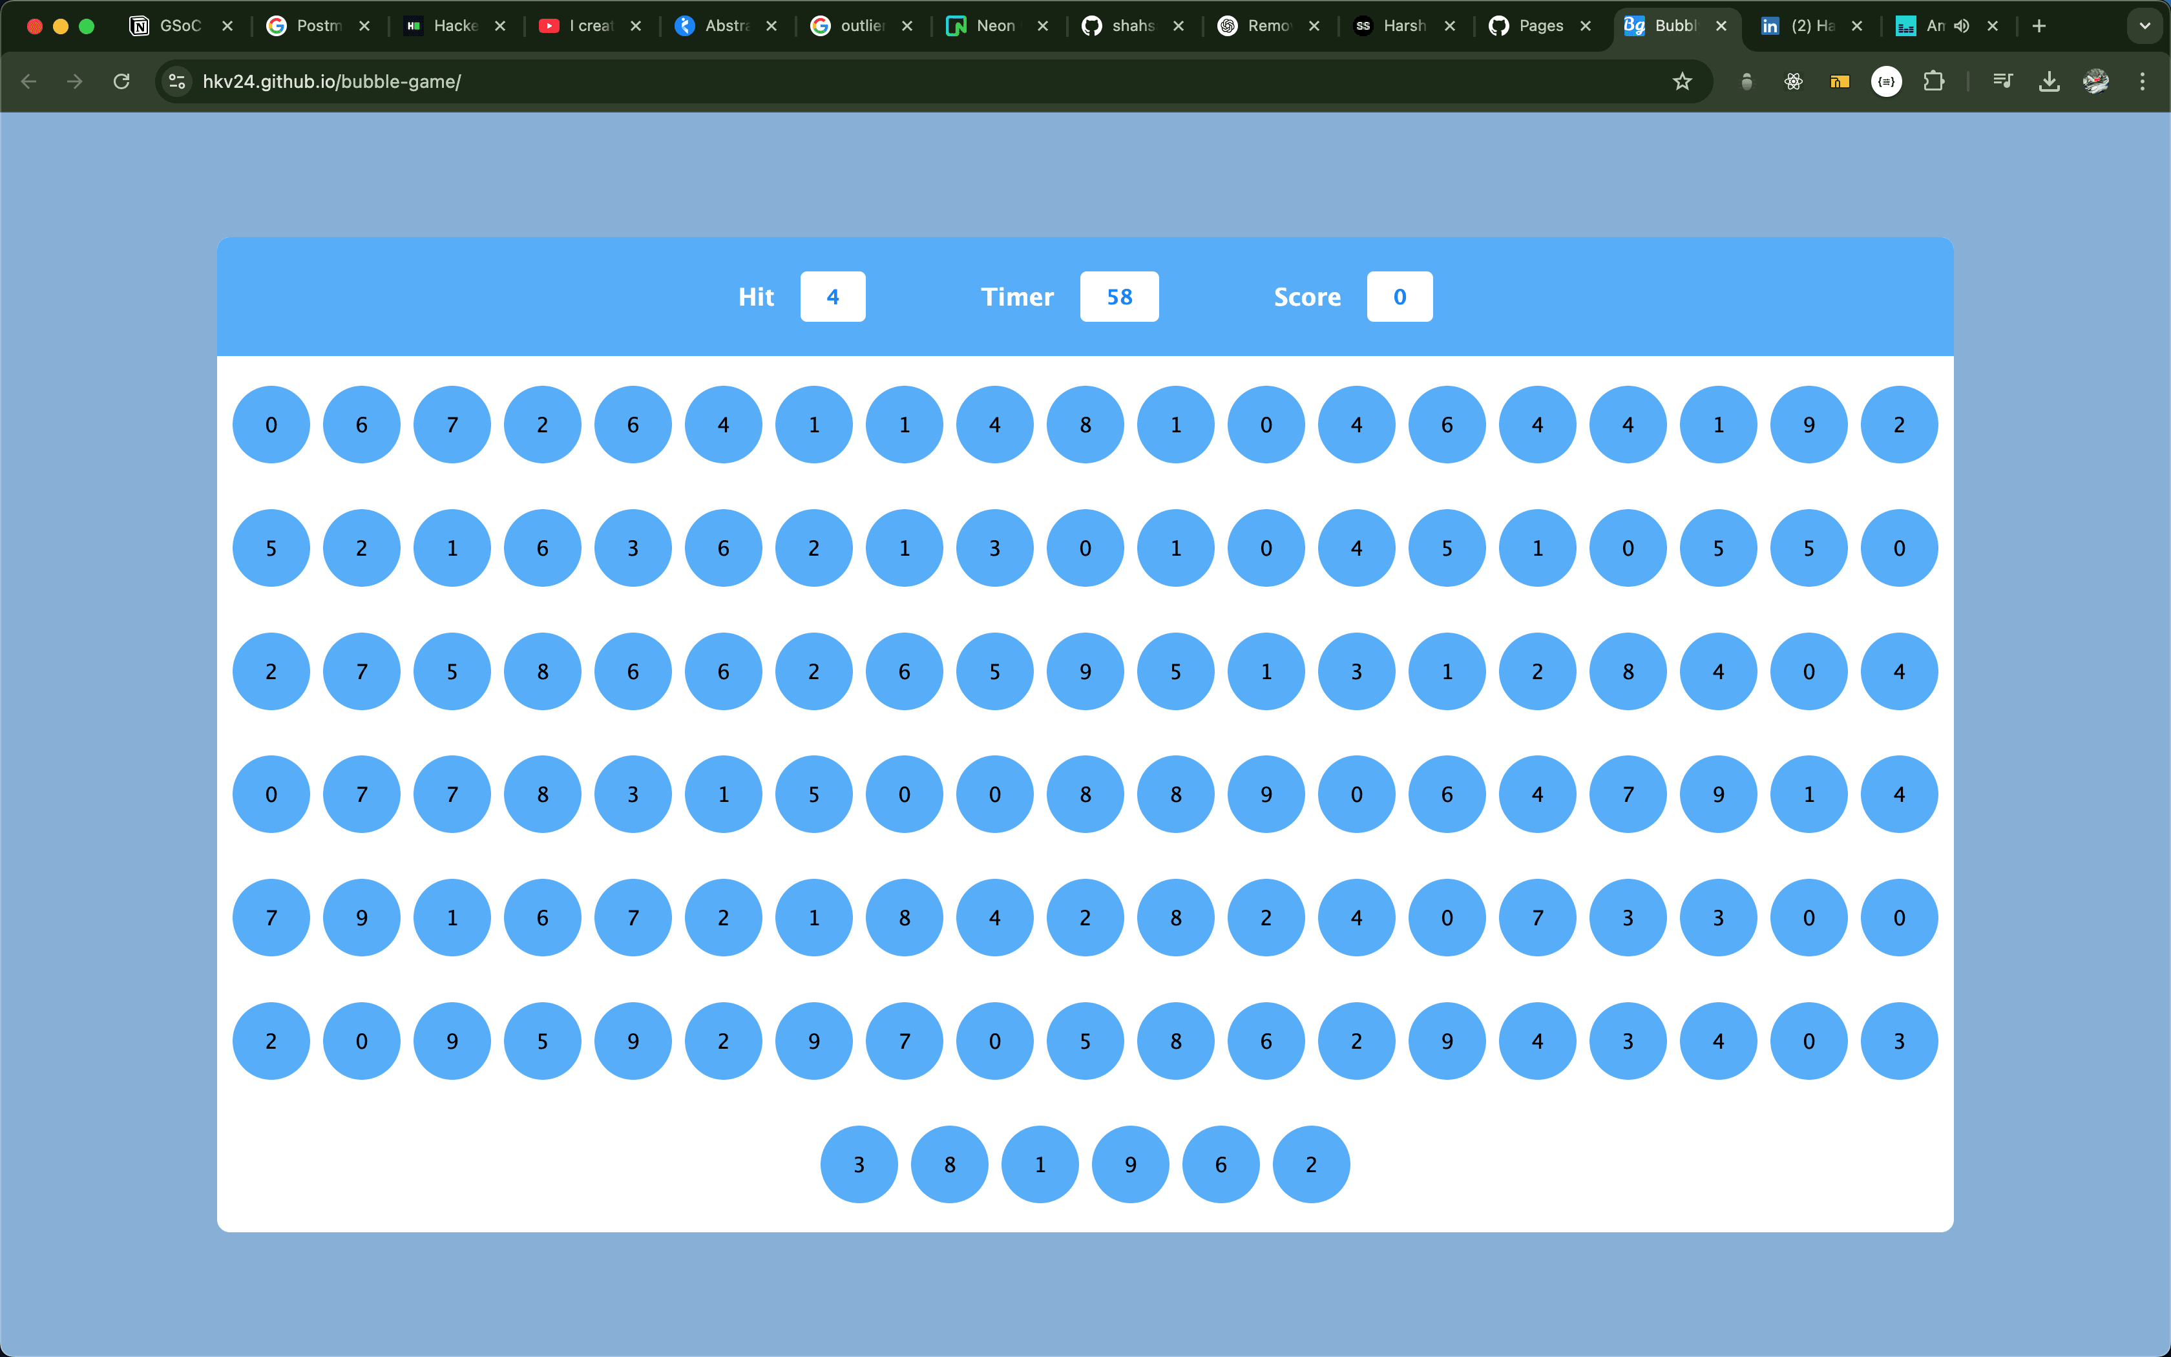Bookmark this page with the star icon
2171x1357 pixels.
tap(1682, 81)
